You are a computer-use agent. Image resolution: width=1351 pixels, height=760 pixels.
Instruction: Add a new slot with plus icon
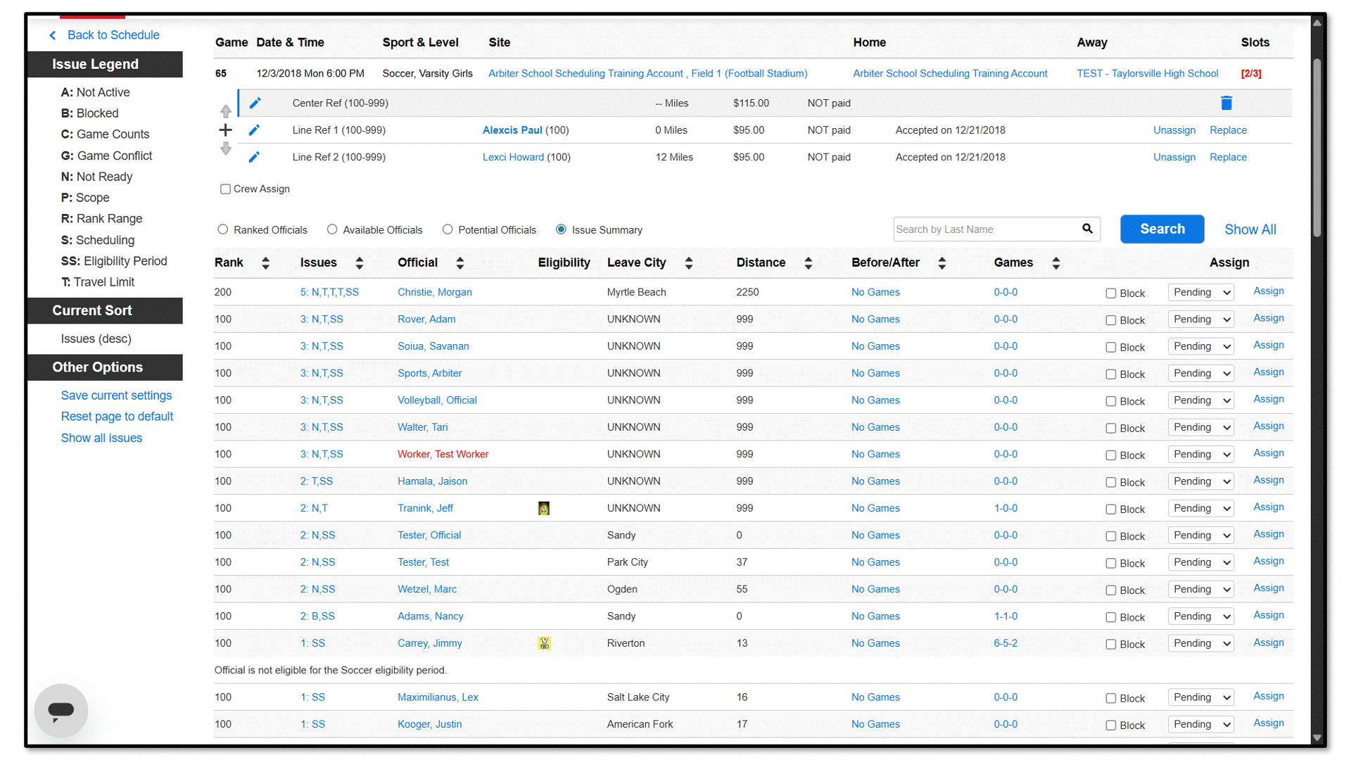click(225, 129)
